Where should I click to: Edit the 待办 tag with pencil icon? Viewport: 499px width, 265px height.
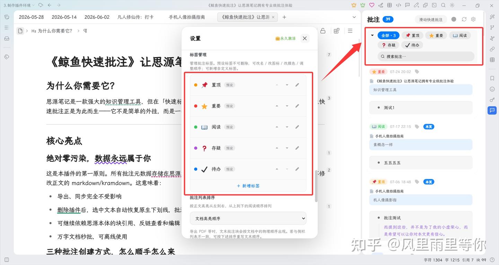tap(297, 169)
